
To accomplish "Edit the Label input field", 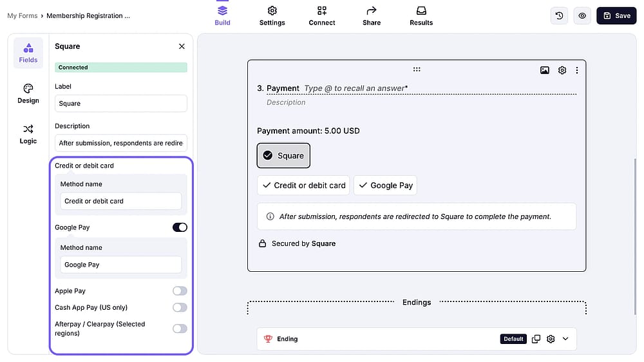I will [121, 103].
